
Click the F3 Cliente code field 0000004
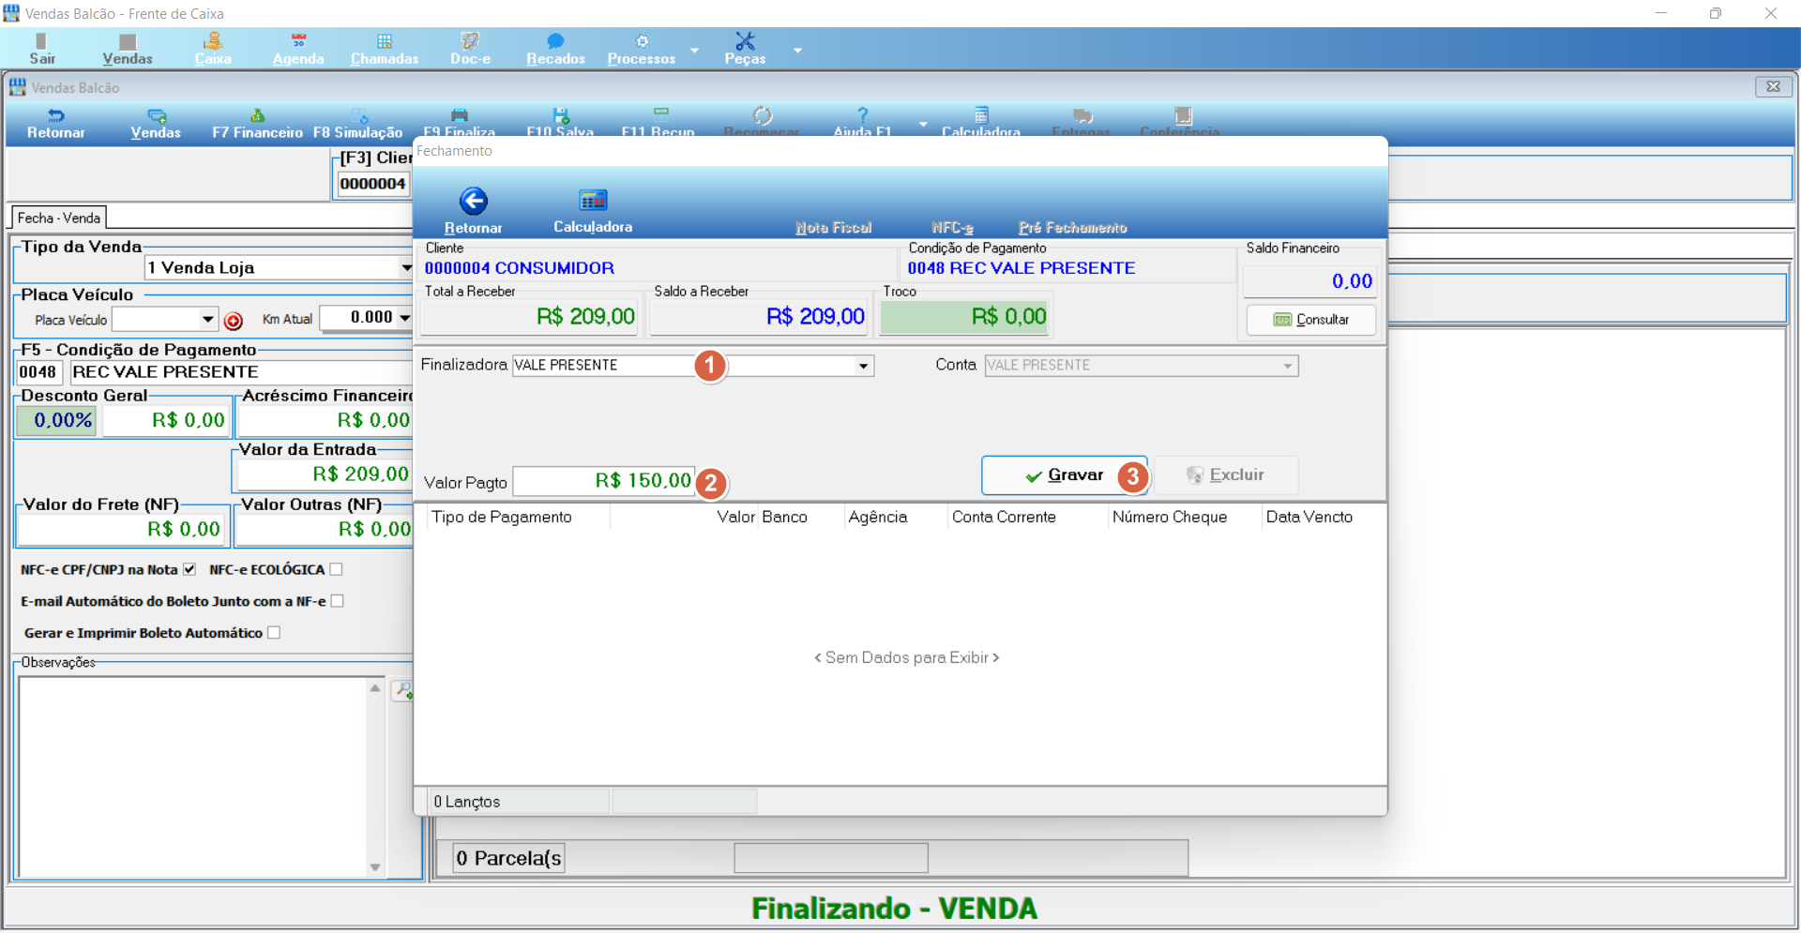(x=373, y=184)
